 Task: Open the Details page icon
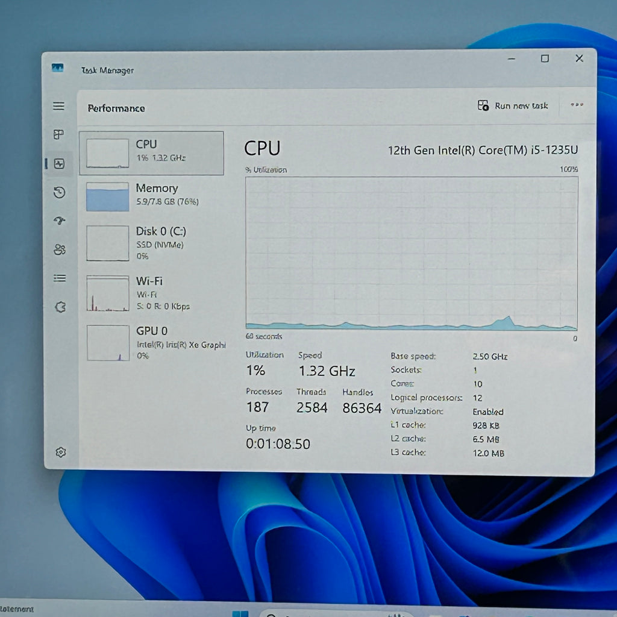coord(60,278)
